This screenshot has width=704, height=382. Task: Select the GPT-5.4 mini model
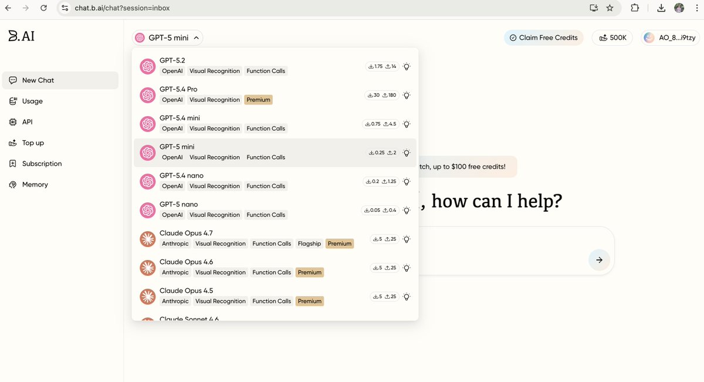(x=275, y=124)
